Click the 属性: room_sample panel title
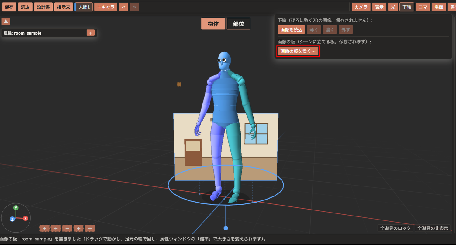This screenshot has height=245, width=456. (x=22, y=33)
